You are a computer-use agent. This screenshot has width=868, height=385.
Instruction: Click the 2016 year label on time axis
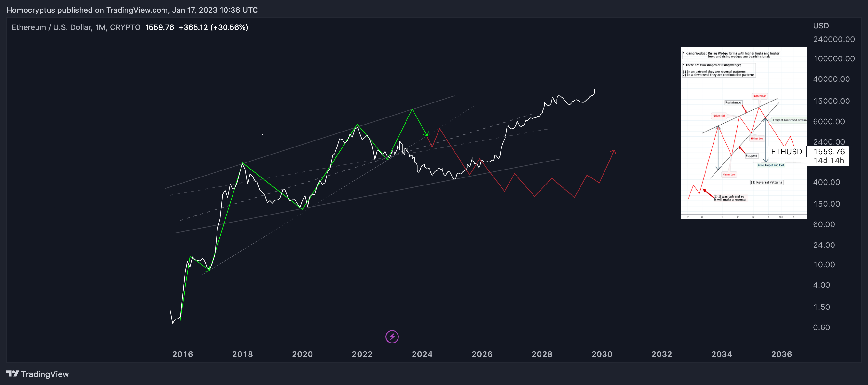(183, 354)
